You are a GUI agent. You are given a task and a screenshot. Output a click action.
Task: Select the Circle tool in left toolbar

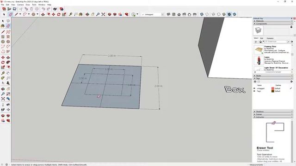point(3,41)
